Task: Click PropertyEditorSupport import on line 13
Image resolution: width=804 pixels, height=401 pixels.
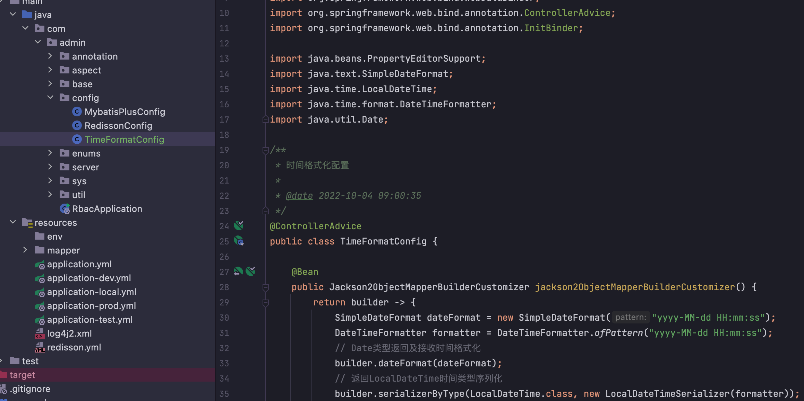Action: pos(424,59)
